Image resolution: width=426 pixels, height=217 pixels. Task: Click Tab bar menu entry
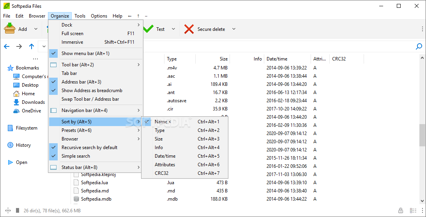click(95, 73)
